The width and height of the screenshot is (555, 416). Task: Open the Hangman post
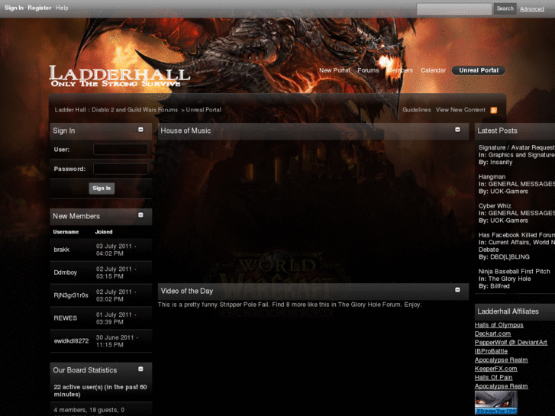492,176
